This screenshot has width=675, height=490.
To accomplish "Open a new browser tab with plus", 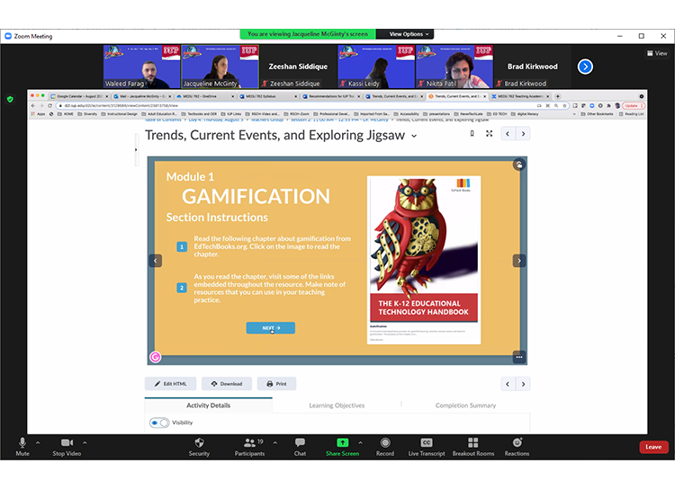I will click(557, 96).
